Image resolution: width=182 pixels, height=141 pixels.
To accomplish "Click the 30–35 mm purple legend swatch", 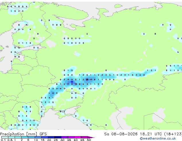I will [64, 137].
